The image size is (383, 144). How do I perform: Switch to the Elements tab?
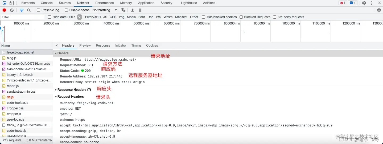point(28,3)
